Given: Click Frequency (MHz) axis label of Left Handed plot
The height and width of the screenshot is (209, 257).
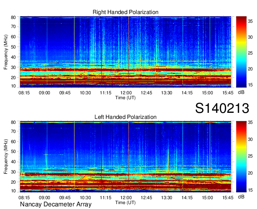Looking at the screenshot, I should [x=6, y=157].
